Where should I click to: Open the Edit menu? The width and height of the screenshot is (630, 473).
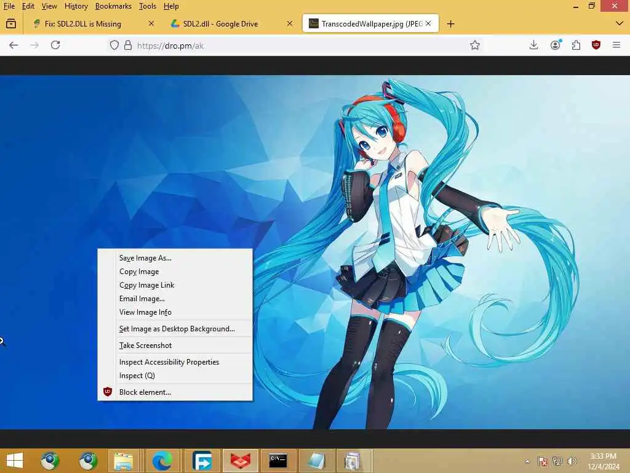click(x=28, y=6)
